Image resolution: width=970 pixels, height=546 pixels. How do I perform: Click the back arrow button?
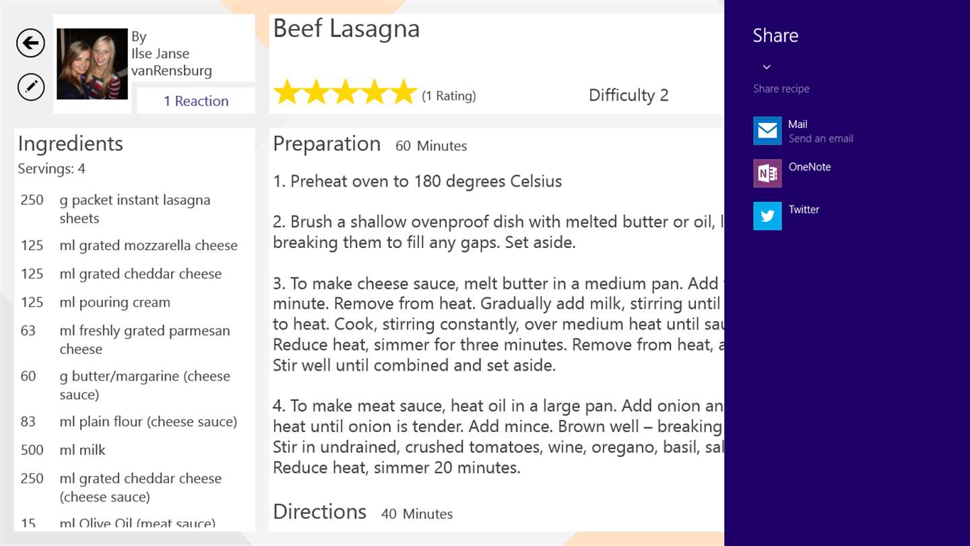tap(30, 44)
